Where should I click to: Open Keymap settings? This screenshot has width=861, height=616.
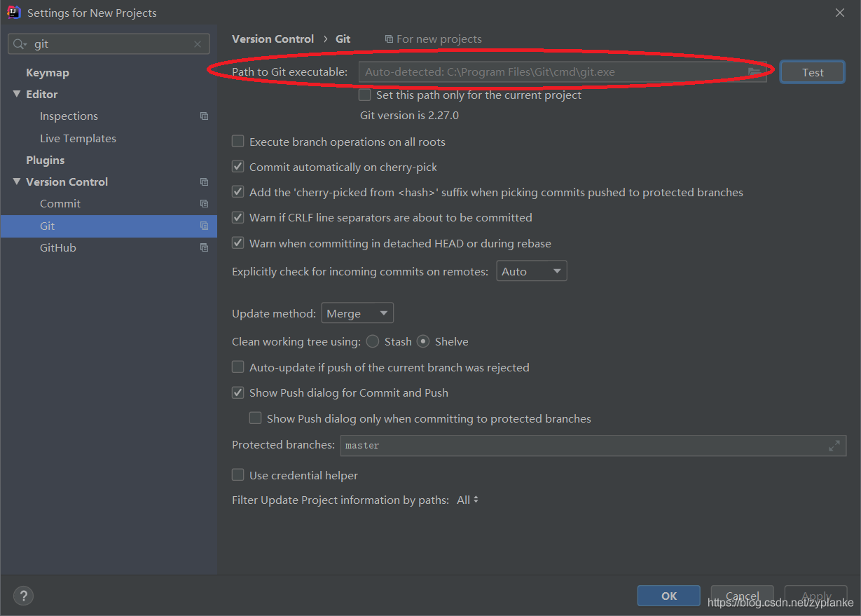click(47, 72)
